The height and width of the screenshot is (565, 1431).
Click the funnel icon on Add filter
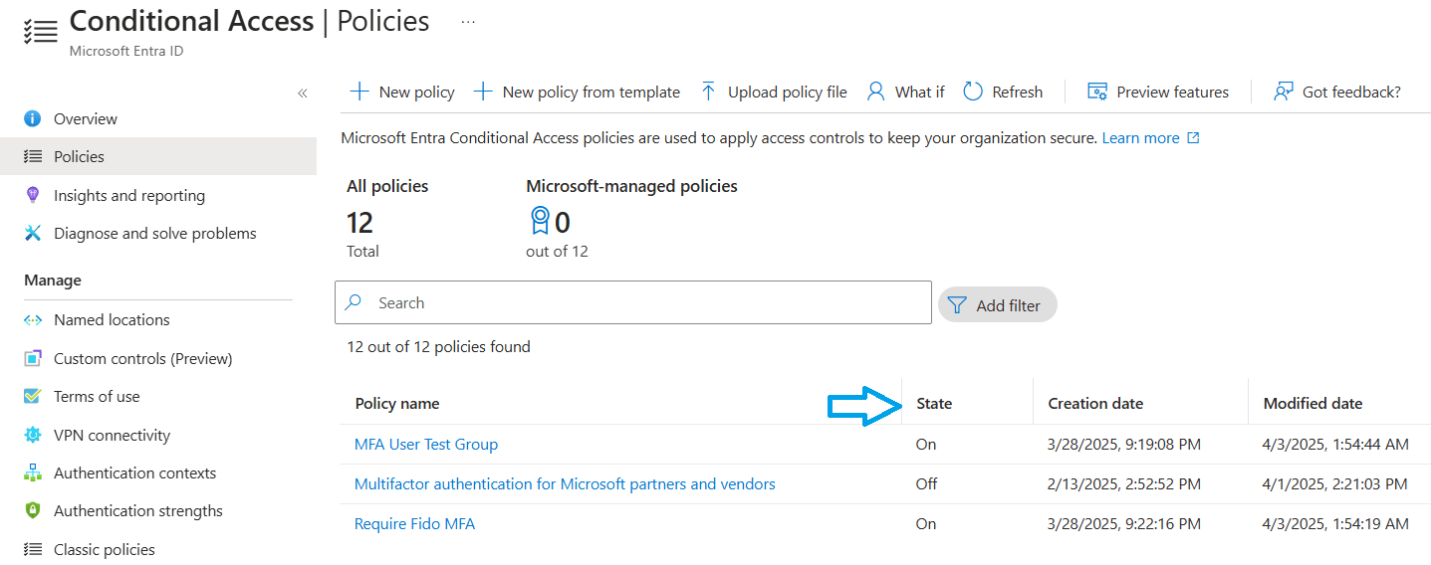coord(957,305)
